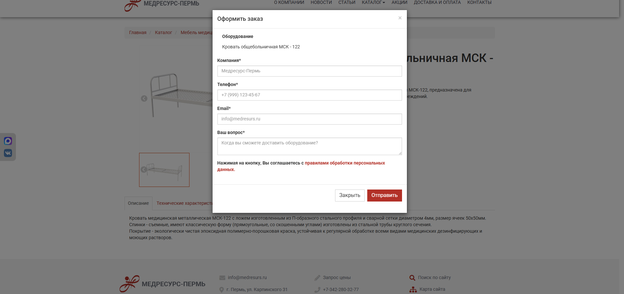Open the VK social icon in the left sidebar

(8, 153)
